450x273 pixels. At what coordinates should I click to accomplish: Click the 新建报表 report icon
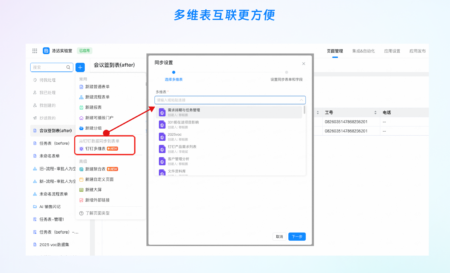[81, 107]
